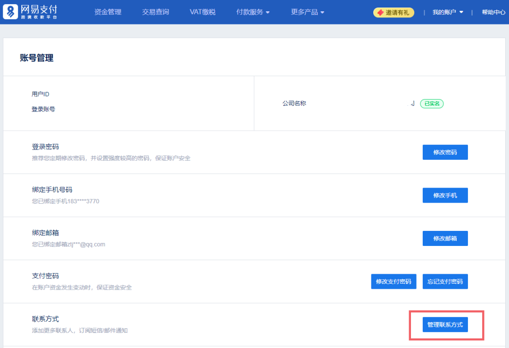The width and height of the screenshot is (509, 348).
Task: Open 交易查询 menu
Action: (x=156, y=12)
